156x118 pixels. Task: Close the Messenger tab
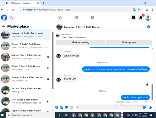(x=38, y=3)
